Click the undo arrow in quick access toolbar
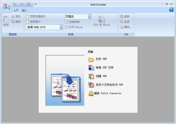The image size is (176, 124). coord(15,4)
